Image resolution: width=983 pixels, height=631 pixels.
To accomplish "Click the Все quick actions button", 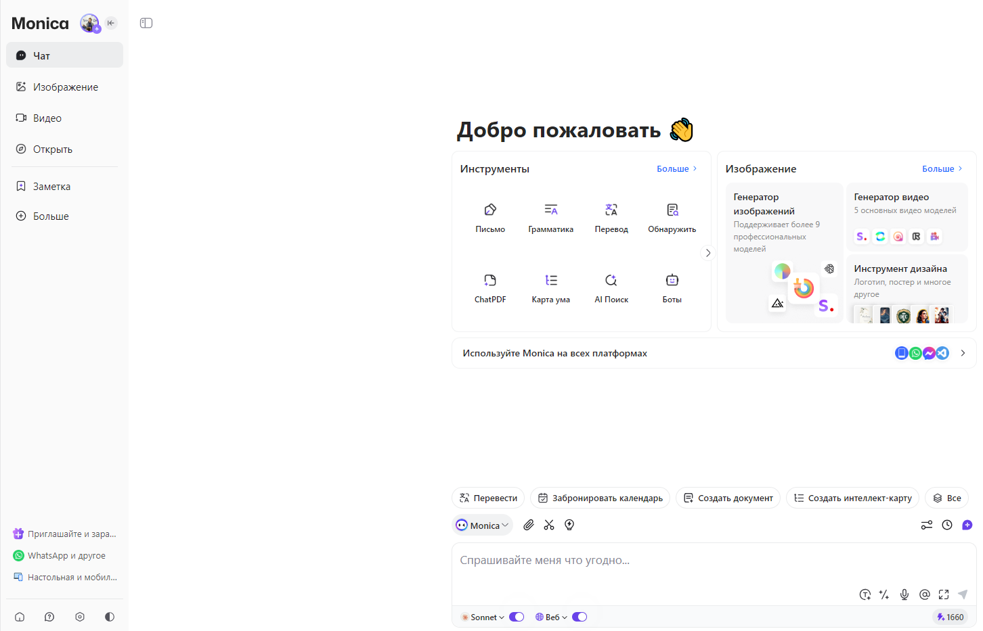I will tap(947, 498).
